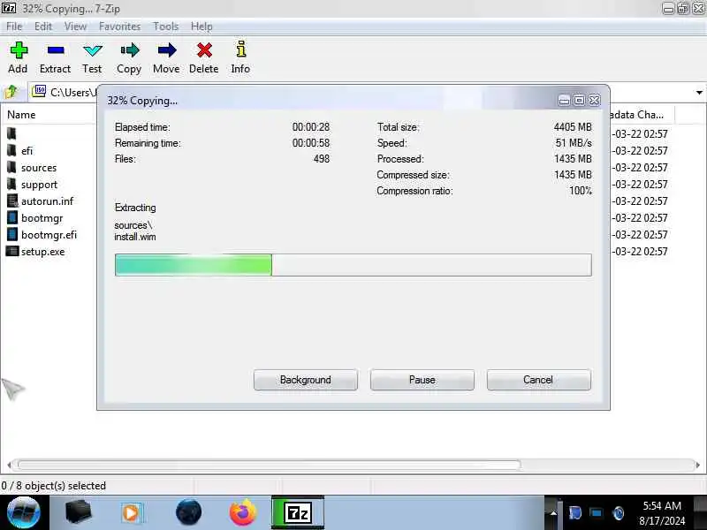Click the bootmgr.efi file icon
Image resolution: width=707 pixels, height=530 pixels.
(12, 234)
